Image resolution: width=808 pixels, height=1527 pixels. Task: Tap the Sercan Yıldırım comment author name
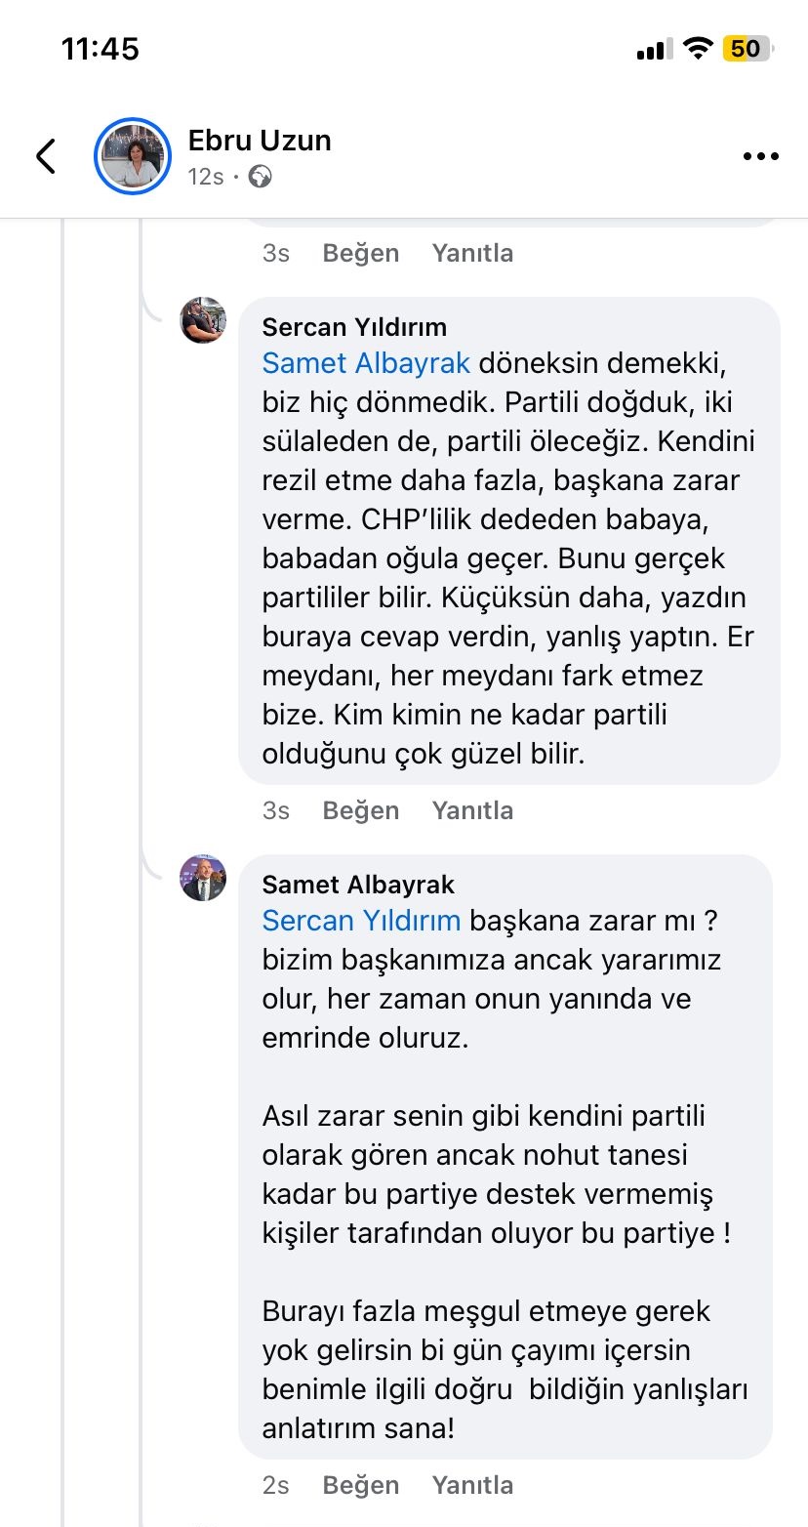tap(353, 327)
